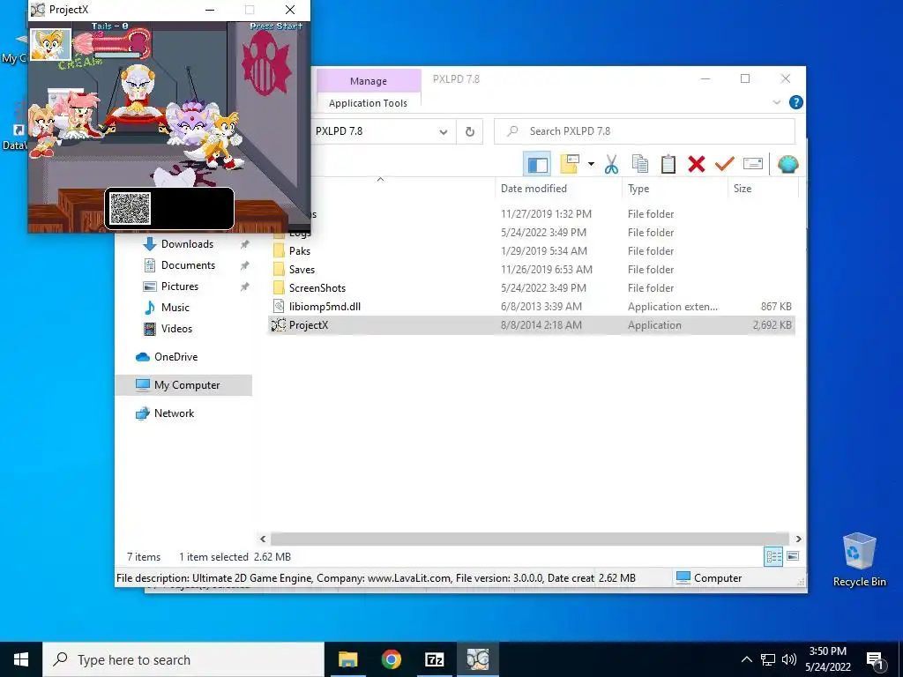The height and width of the screenshot is (677, 903).
Task: Click the 867 KB size cell
Action: pyautogui.click(x=776, y=306)
